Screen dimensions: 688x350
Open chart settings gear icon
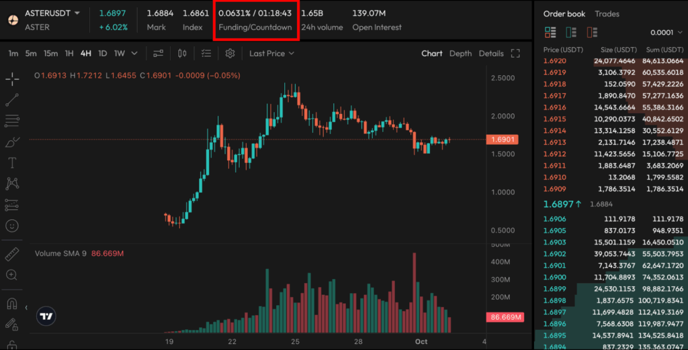(x=230, y=54)
